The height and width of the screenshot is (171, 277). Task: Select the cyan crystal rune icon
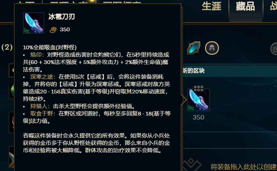coord(194,48)
